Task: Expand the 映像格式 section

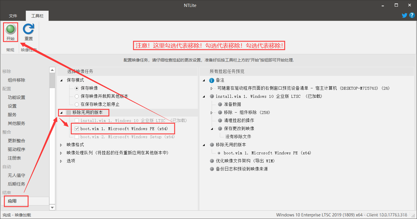Action: pyautogui.click(x=61, y=145)
